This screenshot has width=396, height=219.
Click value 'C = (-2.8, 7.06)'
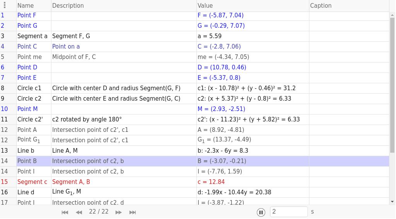tap(219, 47)
